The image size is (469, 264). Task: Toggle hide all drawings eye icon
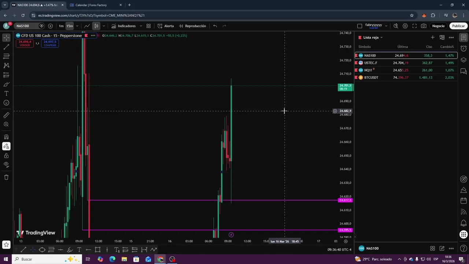coord(6,165)
